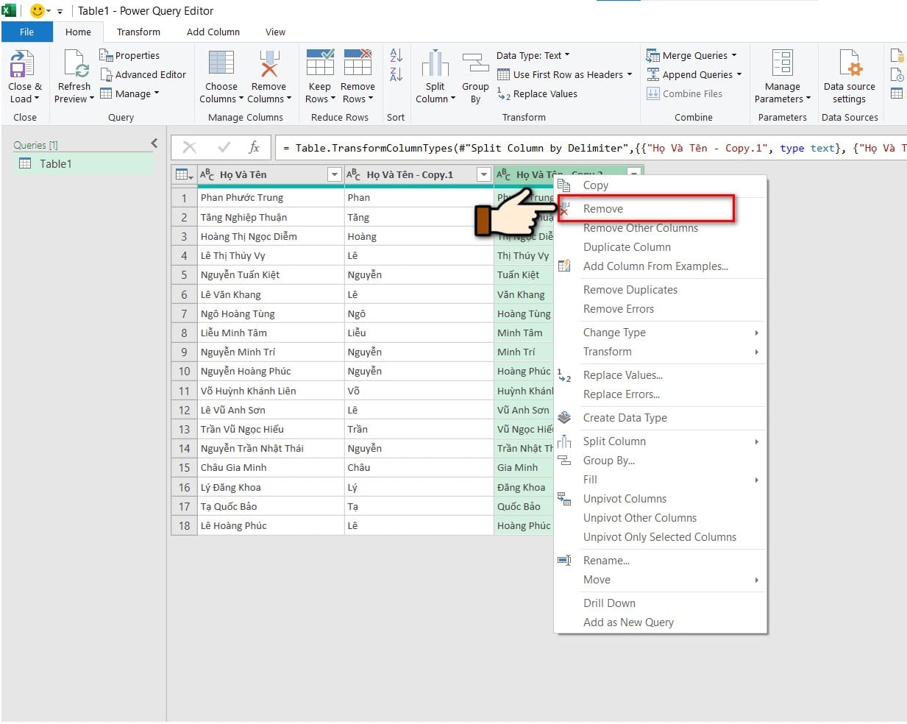The image size is (907, 724).
Task: Click the Refresh Preview icon
Action: pyautogui.click(x=76, y=64)
